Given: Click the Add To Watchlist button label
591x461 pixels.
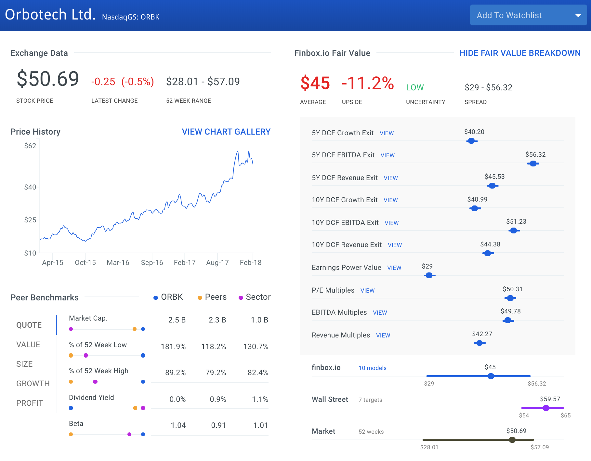Looking at the screenshot, I should coord(509,15).
